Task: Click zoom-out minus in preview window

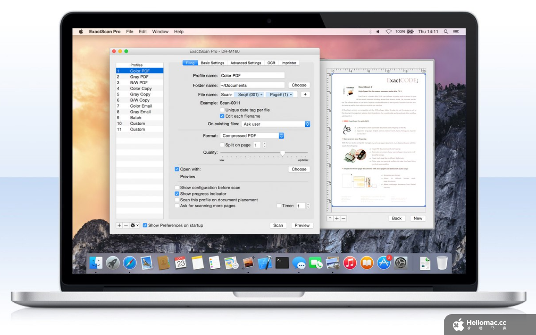Action: click(343, 218)
